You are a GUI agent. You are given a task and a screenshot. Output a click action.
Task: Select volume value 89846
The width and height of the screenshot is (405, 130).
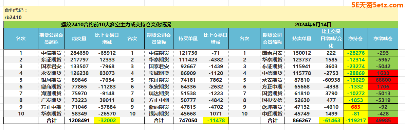(79, 80)
